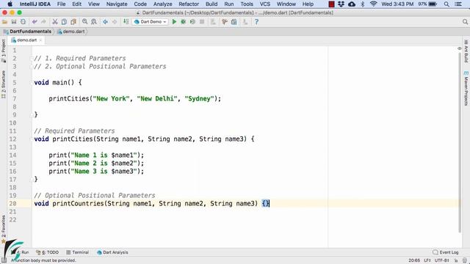Open the Structure tool window

point(3,84)
